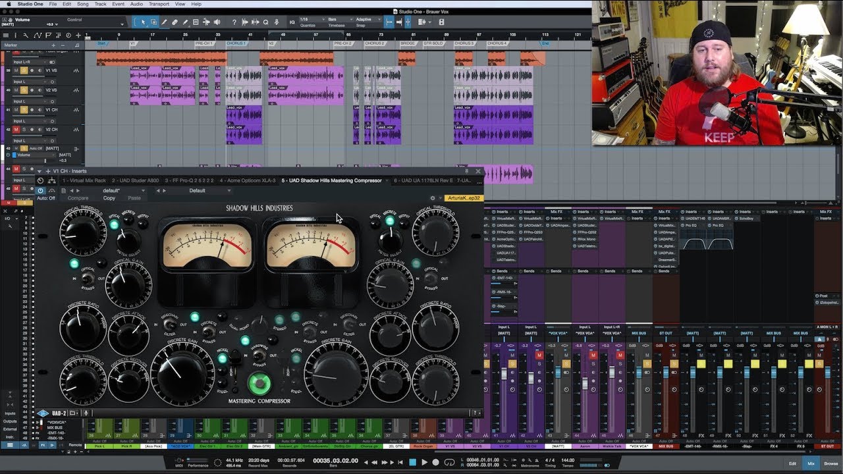Open the Timebase Bars dropdown

(x=340, y=19)
